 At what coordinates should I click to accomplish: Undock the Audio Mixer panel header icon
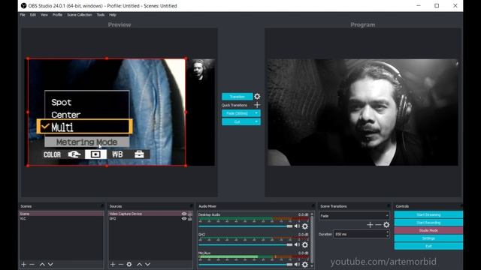[x=313, y=206]
